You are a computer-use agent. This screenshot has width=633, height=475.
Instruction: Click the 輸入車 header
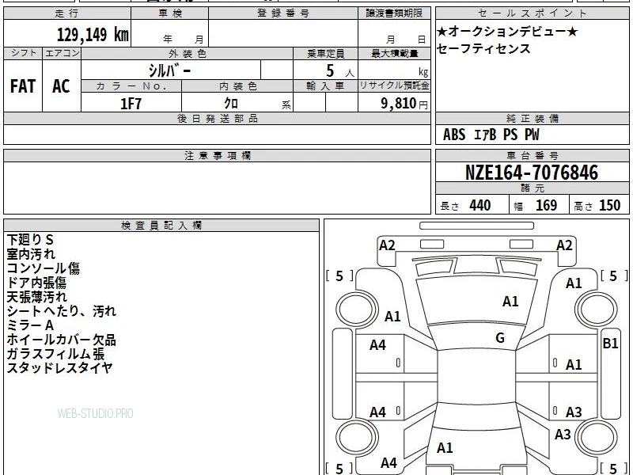325,86
